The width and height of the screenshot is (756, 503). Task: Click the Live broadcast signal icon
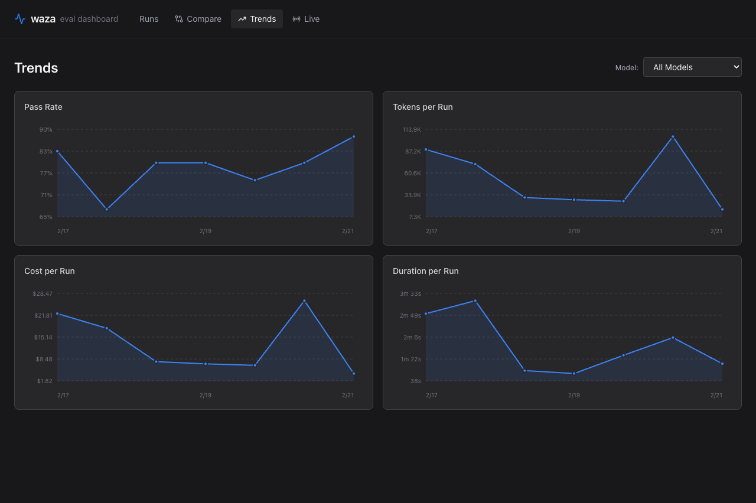[296, 19]
